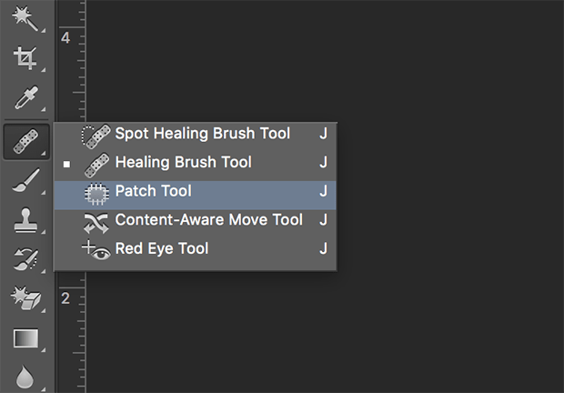Select the Clone Stamp tool
564x393 pixels.
coord(25,220)
